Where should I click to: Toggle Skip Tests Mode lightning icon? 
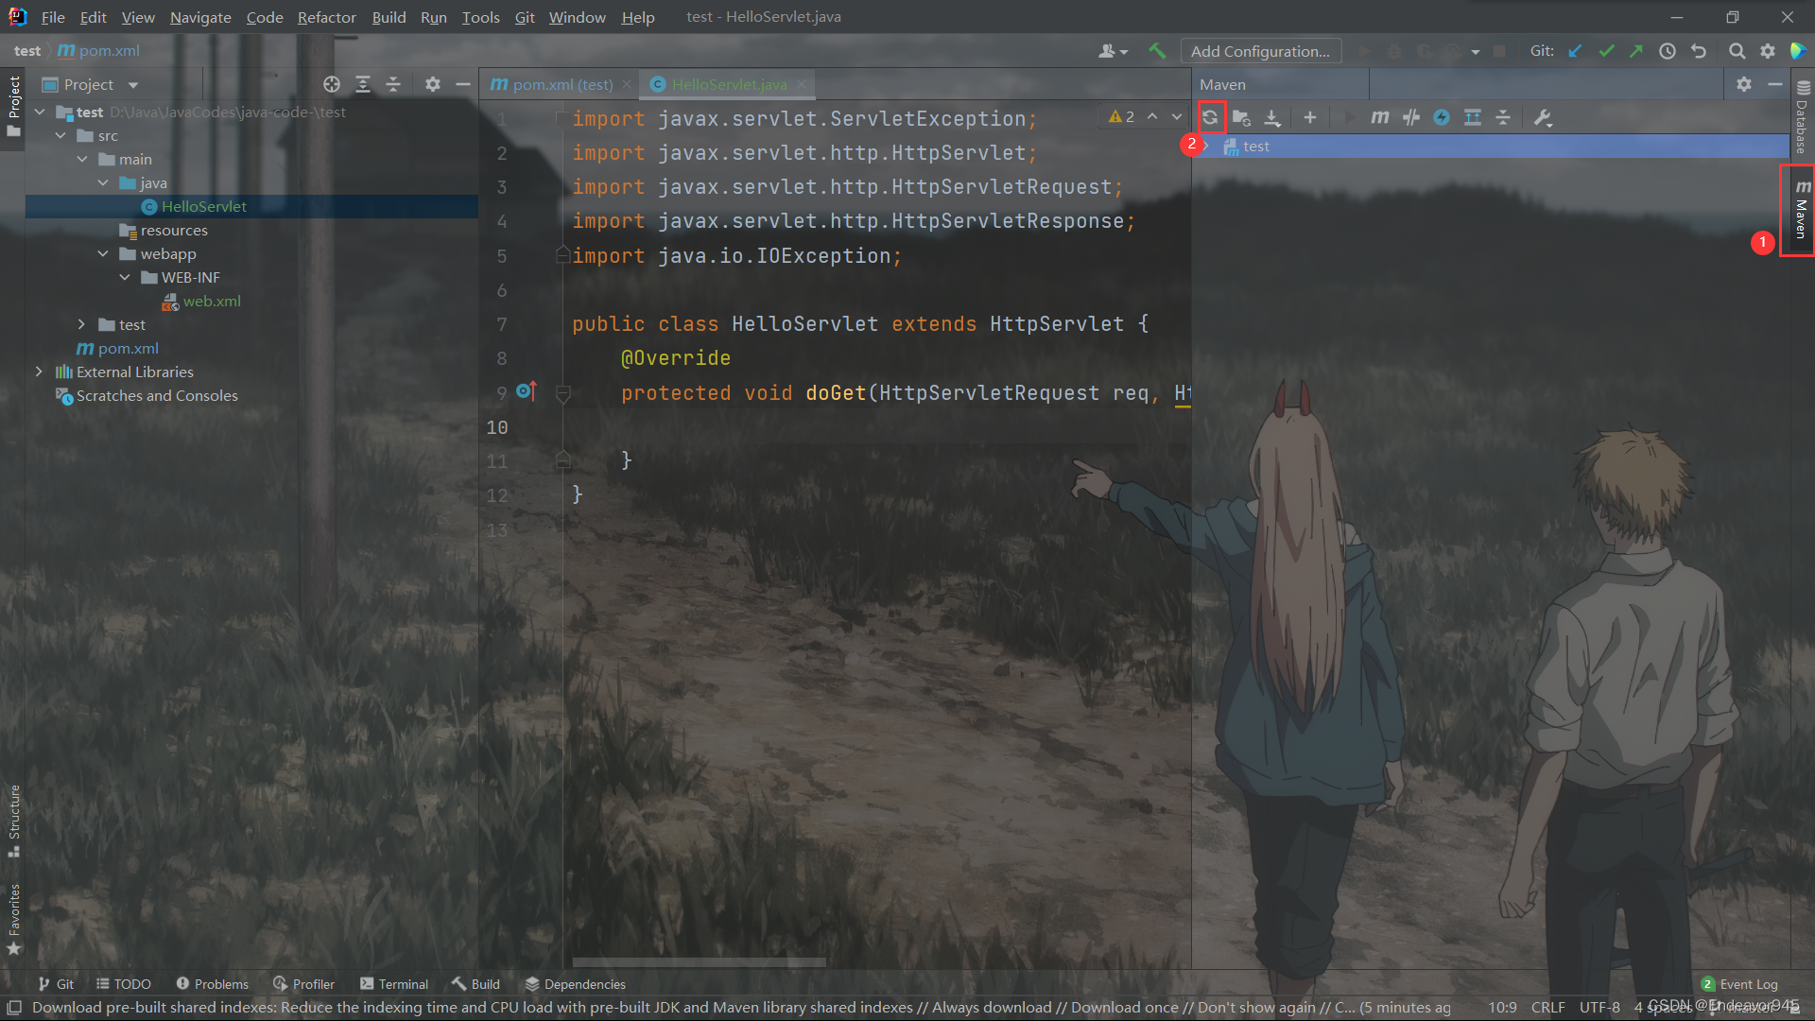(1441, 117)
